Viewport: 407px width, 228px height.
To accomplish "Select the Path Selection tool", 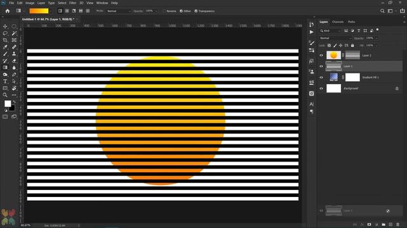I will point(14,81).
